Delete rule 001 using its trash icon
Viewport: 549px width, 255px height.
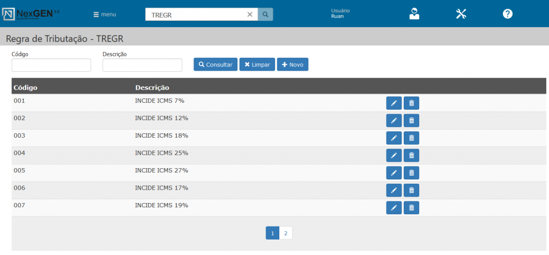click(x=411, y=103)
